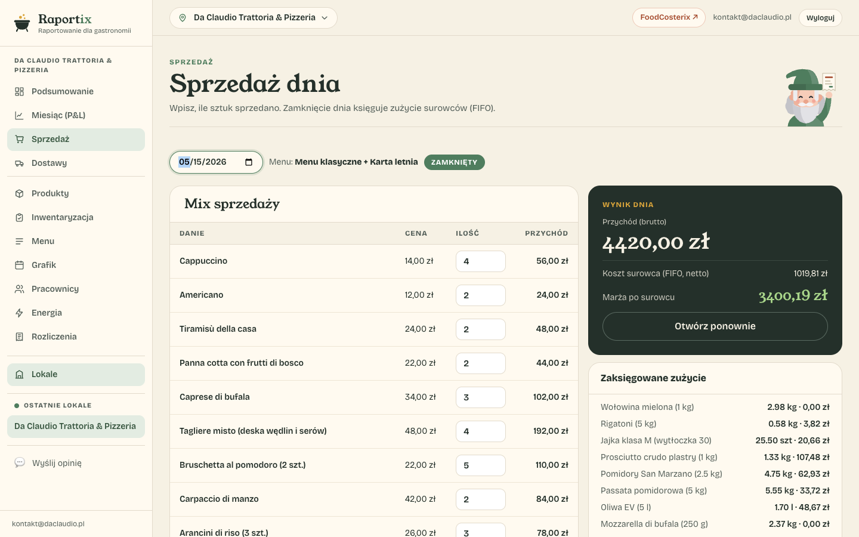The width and height of the screenshot is (859, 537).
Task: Click the Cappuccino quantity field
Action: [x=481, y=261]
